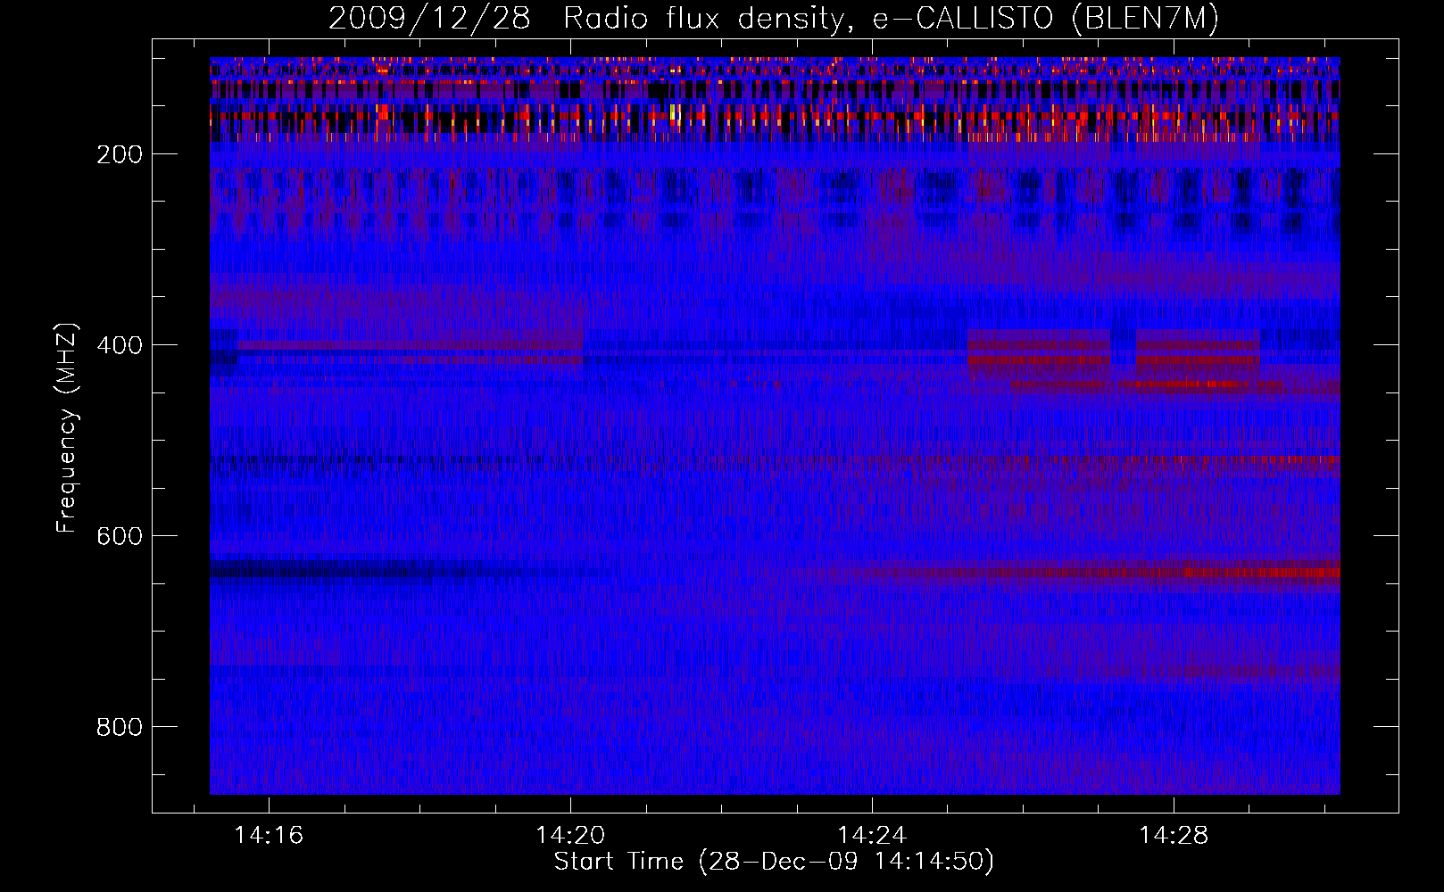
Task: Select the Frequency (MHZ) axis label
Action: point(67,427)
